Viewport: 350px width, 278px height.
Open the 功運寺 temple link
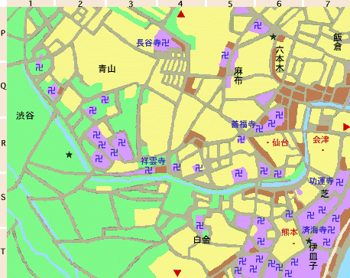[x=322, y=181]
